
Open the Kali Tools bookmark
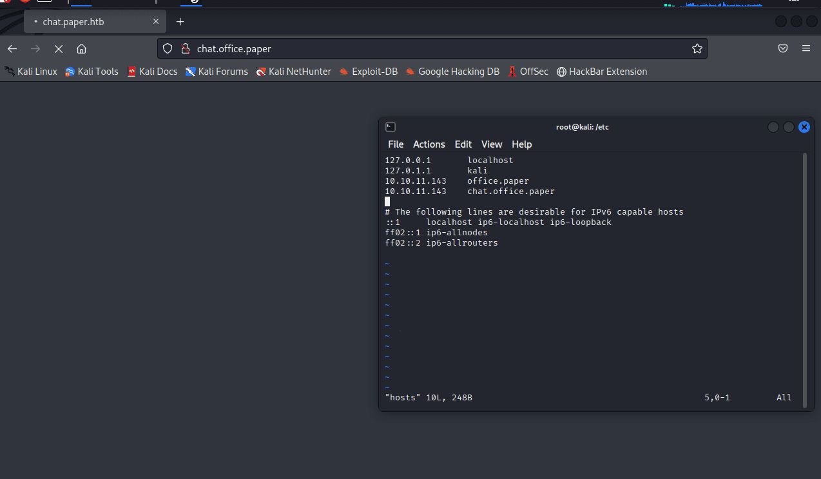point(92,72)
